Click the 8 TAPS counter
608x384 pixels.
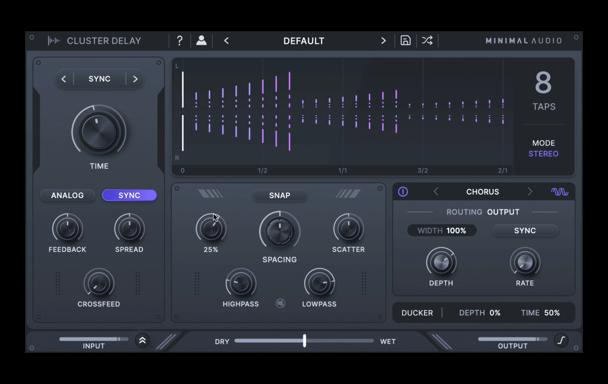tap(544, 91)
